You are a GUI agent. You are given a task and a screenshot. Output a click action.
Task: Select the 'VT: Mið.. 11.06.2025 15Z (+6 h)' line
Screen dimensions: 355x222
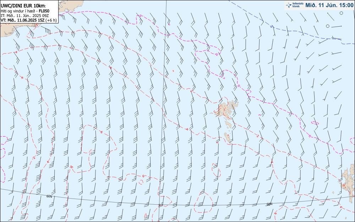[29, 20]
